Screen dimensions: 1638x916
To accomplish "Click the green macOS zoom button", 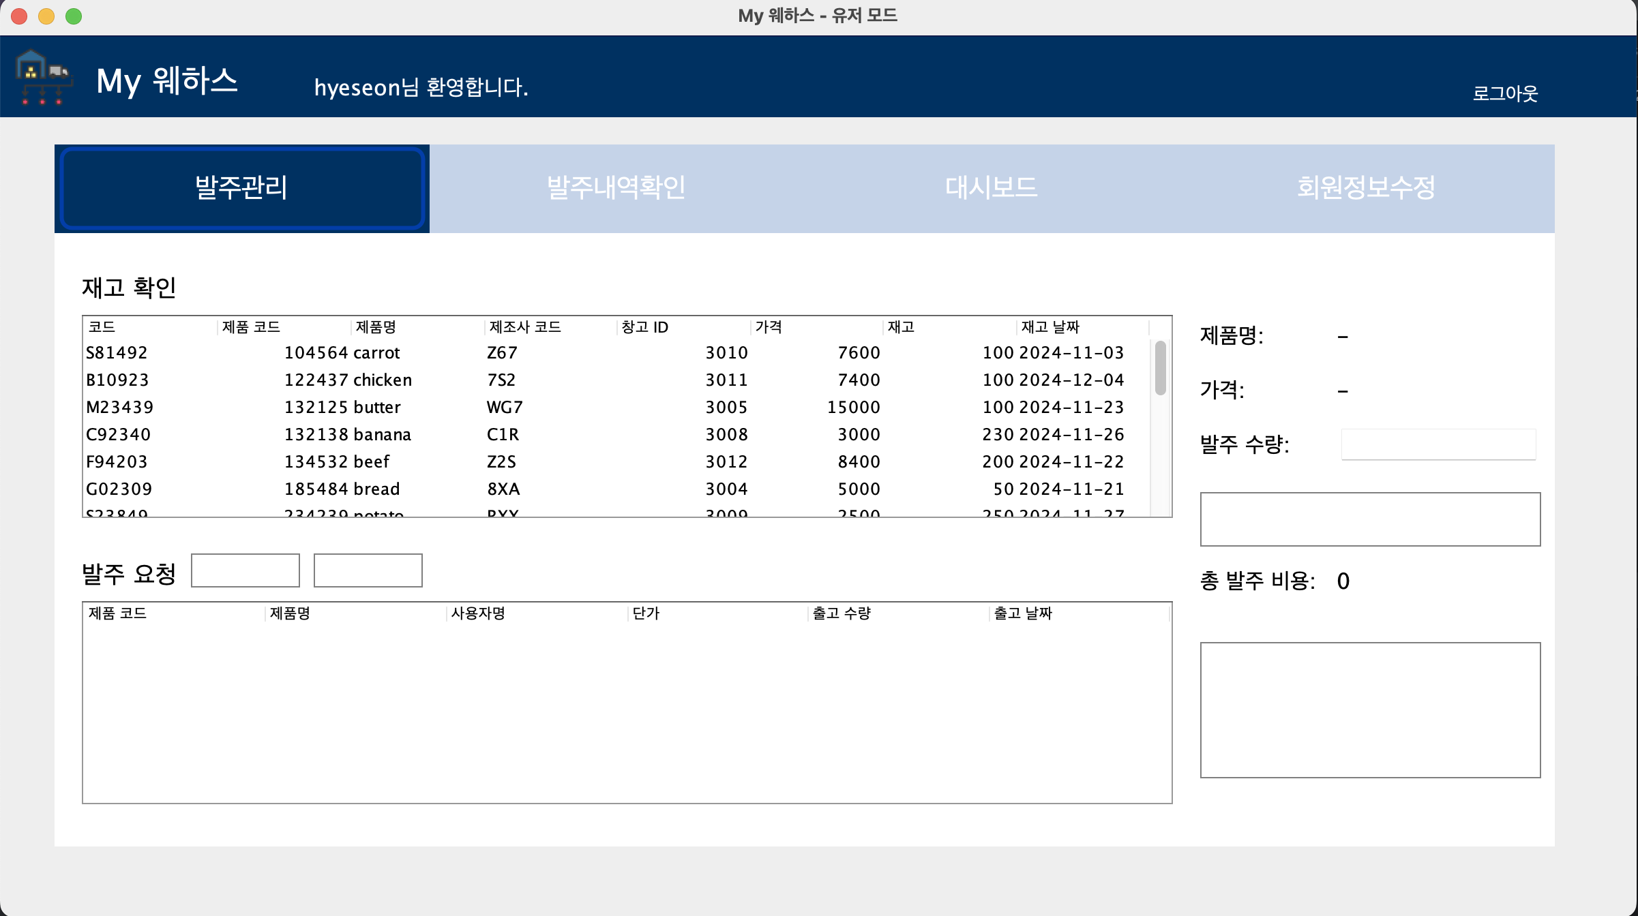I will 74,16.
